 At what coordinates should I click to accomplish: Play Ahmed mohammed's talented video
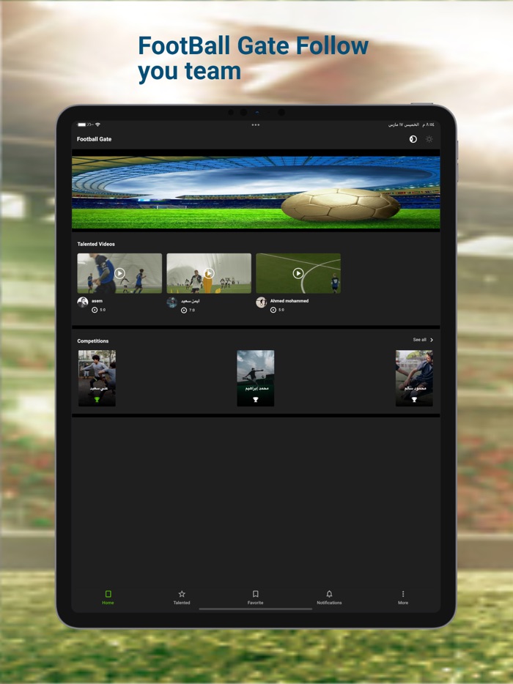[x=298, y=273]
